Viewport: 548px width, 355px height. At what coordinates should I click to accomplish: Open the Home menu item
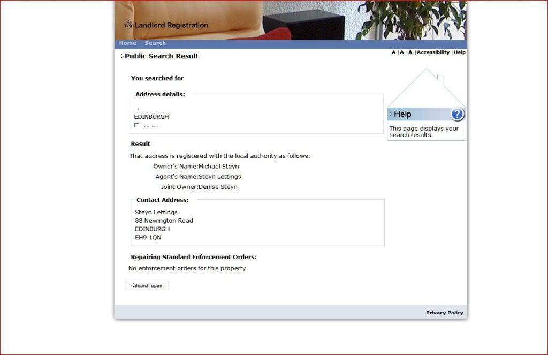tap(127, 43)
